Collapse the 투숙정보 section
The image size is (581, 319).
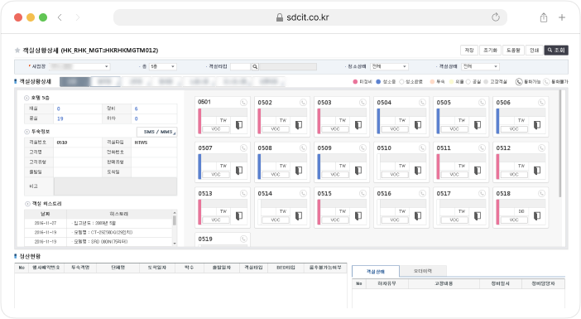pyautogui.click(x=26, y=132)
